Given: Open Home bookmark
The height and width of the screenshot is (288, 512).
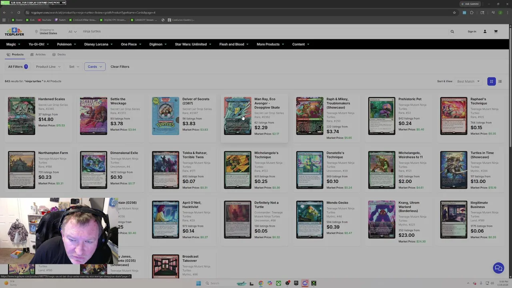Looking at the screenshot, I should coord(17,20).
